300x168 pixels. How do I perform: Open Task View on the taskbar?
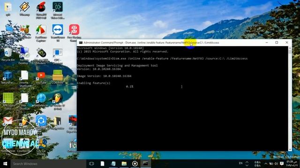point(91,164)
